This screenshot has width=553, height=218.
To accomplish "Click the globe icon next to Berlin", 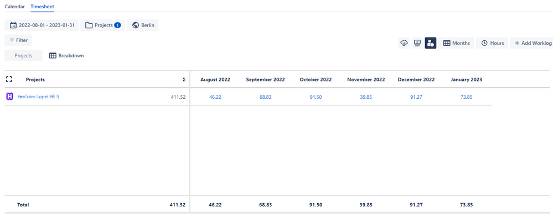I will pyautogui.click(x=135, y=25).
